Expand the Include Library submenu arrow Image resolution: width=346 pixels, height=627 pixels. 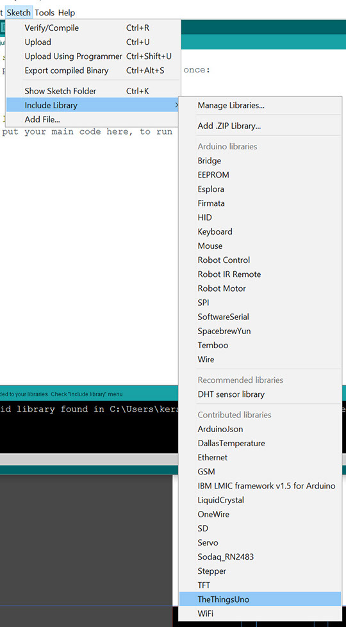(177, 106)
